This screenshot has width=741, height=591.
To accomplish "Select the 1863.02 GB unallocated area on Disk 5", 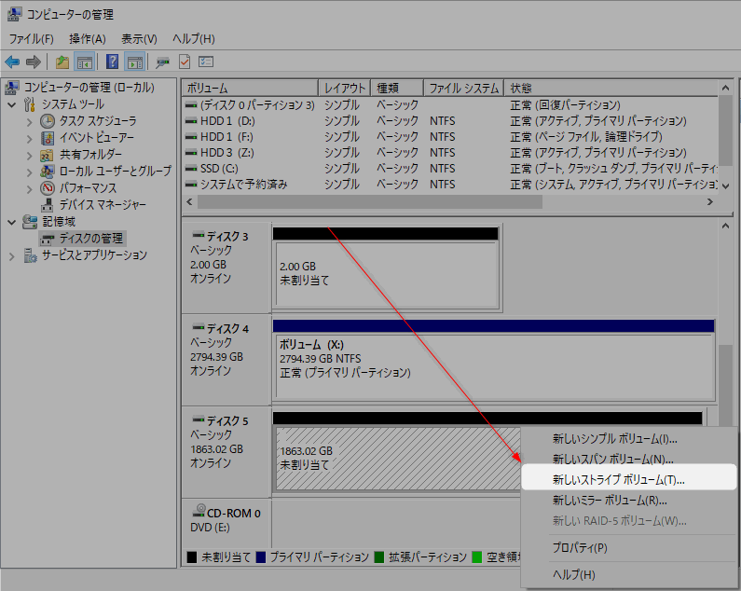I will tap(398, 459).
